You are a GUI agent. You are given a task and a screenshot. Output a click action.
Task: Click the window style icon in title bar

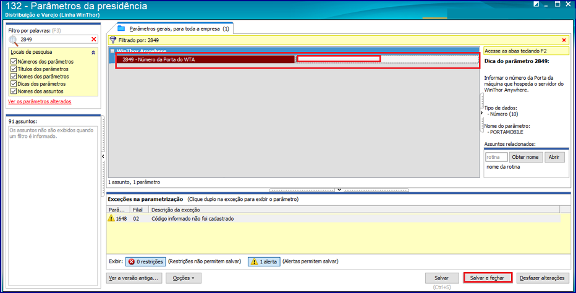(x=536, y=4)
